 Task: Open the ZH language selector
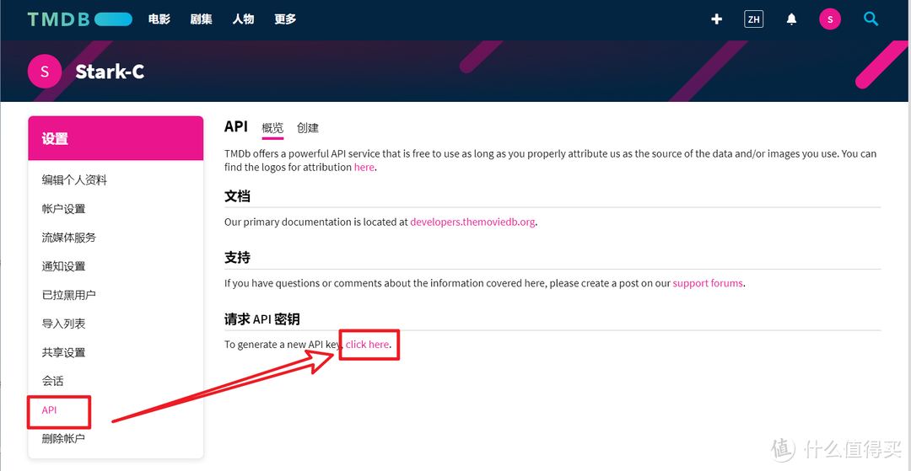point(753,19)
